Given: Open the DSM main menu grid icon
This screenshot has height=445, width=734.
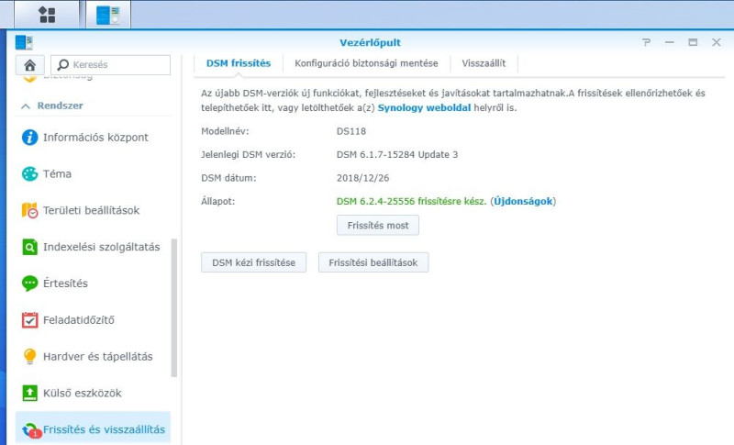Looking at the screenshot, I should pyautogui.click(x=47, y=15).
